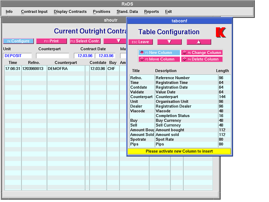
Task: Select the Buy Currency row
Action: coord(180,120)
